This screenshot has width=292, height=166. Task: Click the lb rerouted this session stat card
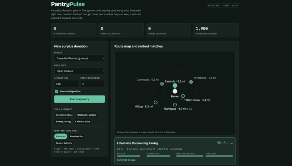(74, 30)
